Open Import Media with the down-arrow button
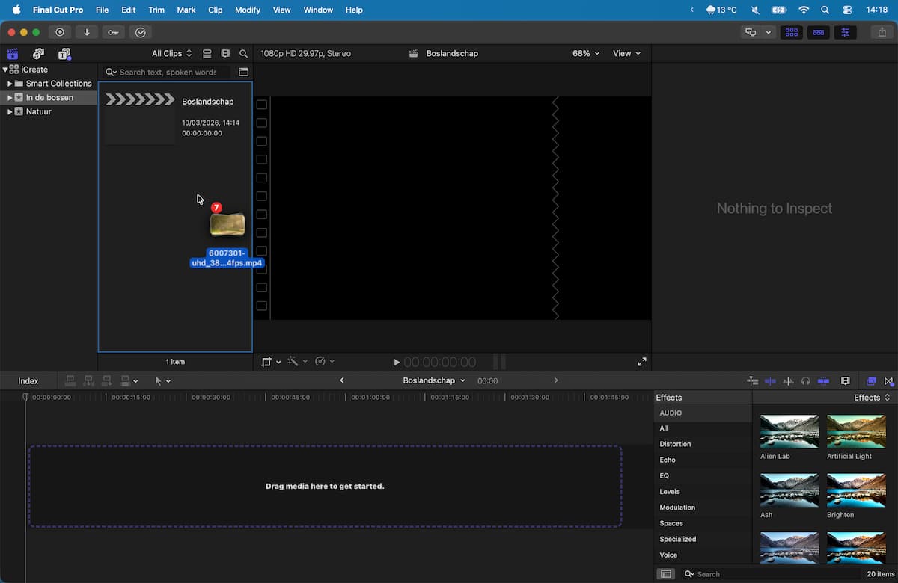Viewport: 898px width, 583px height. (x=87, y=32)
